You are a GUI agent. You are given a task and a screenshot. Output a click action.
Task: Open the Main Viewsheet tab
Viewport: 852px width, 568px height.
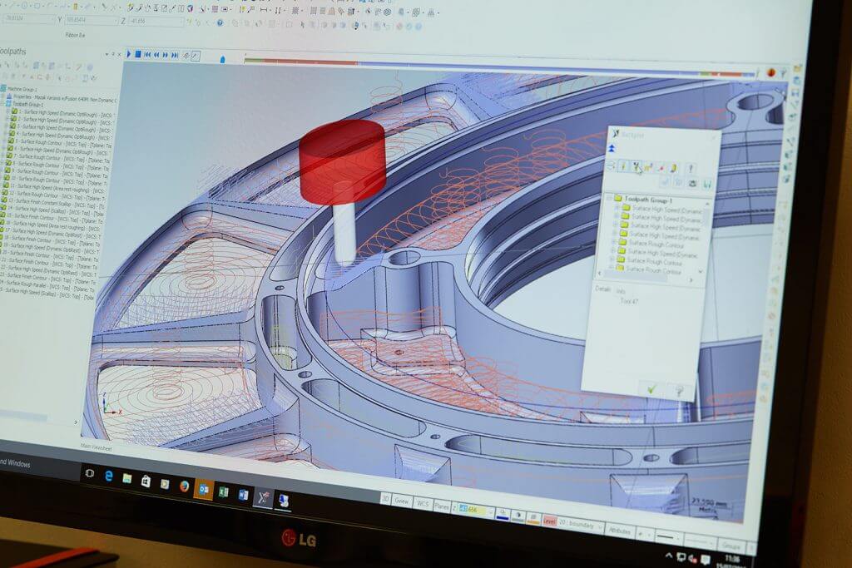click(97, 448)
